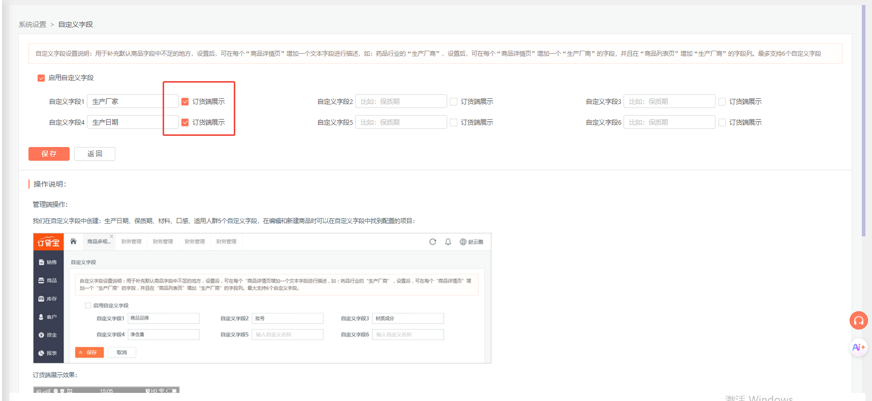Select the 自定义字段 breadcrumb text
872x401 pixels.
pos(76,24)
